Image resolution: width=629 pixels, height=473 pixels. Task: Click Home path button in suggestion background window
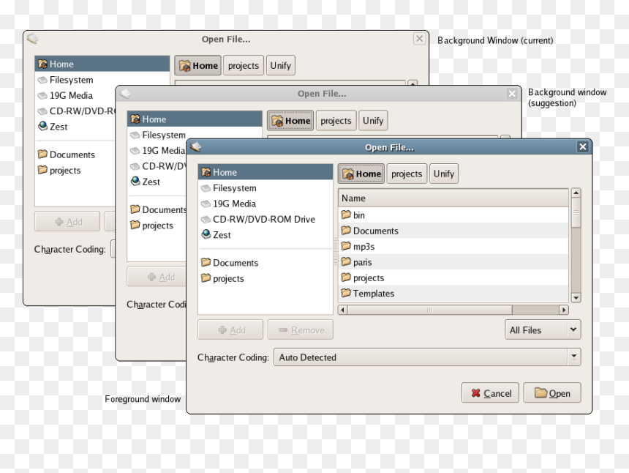290,121
